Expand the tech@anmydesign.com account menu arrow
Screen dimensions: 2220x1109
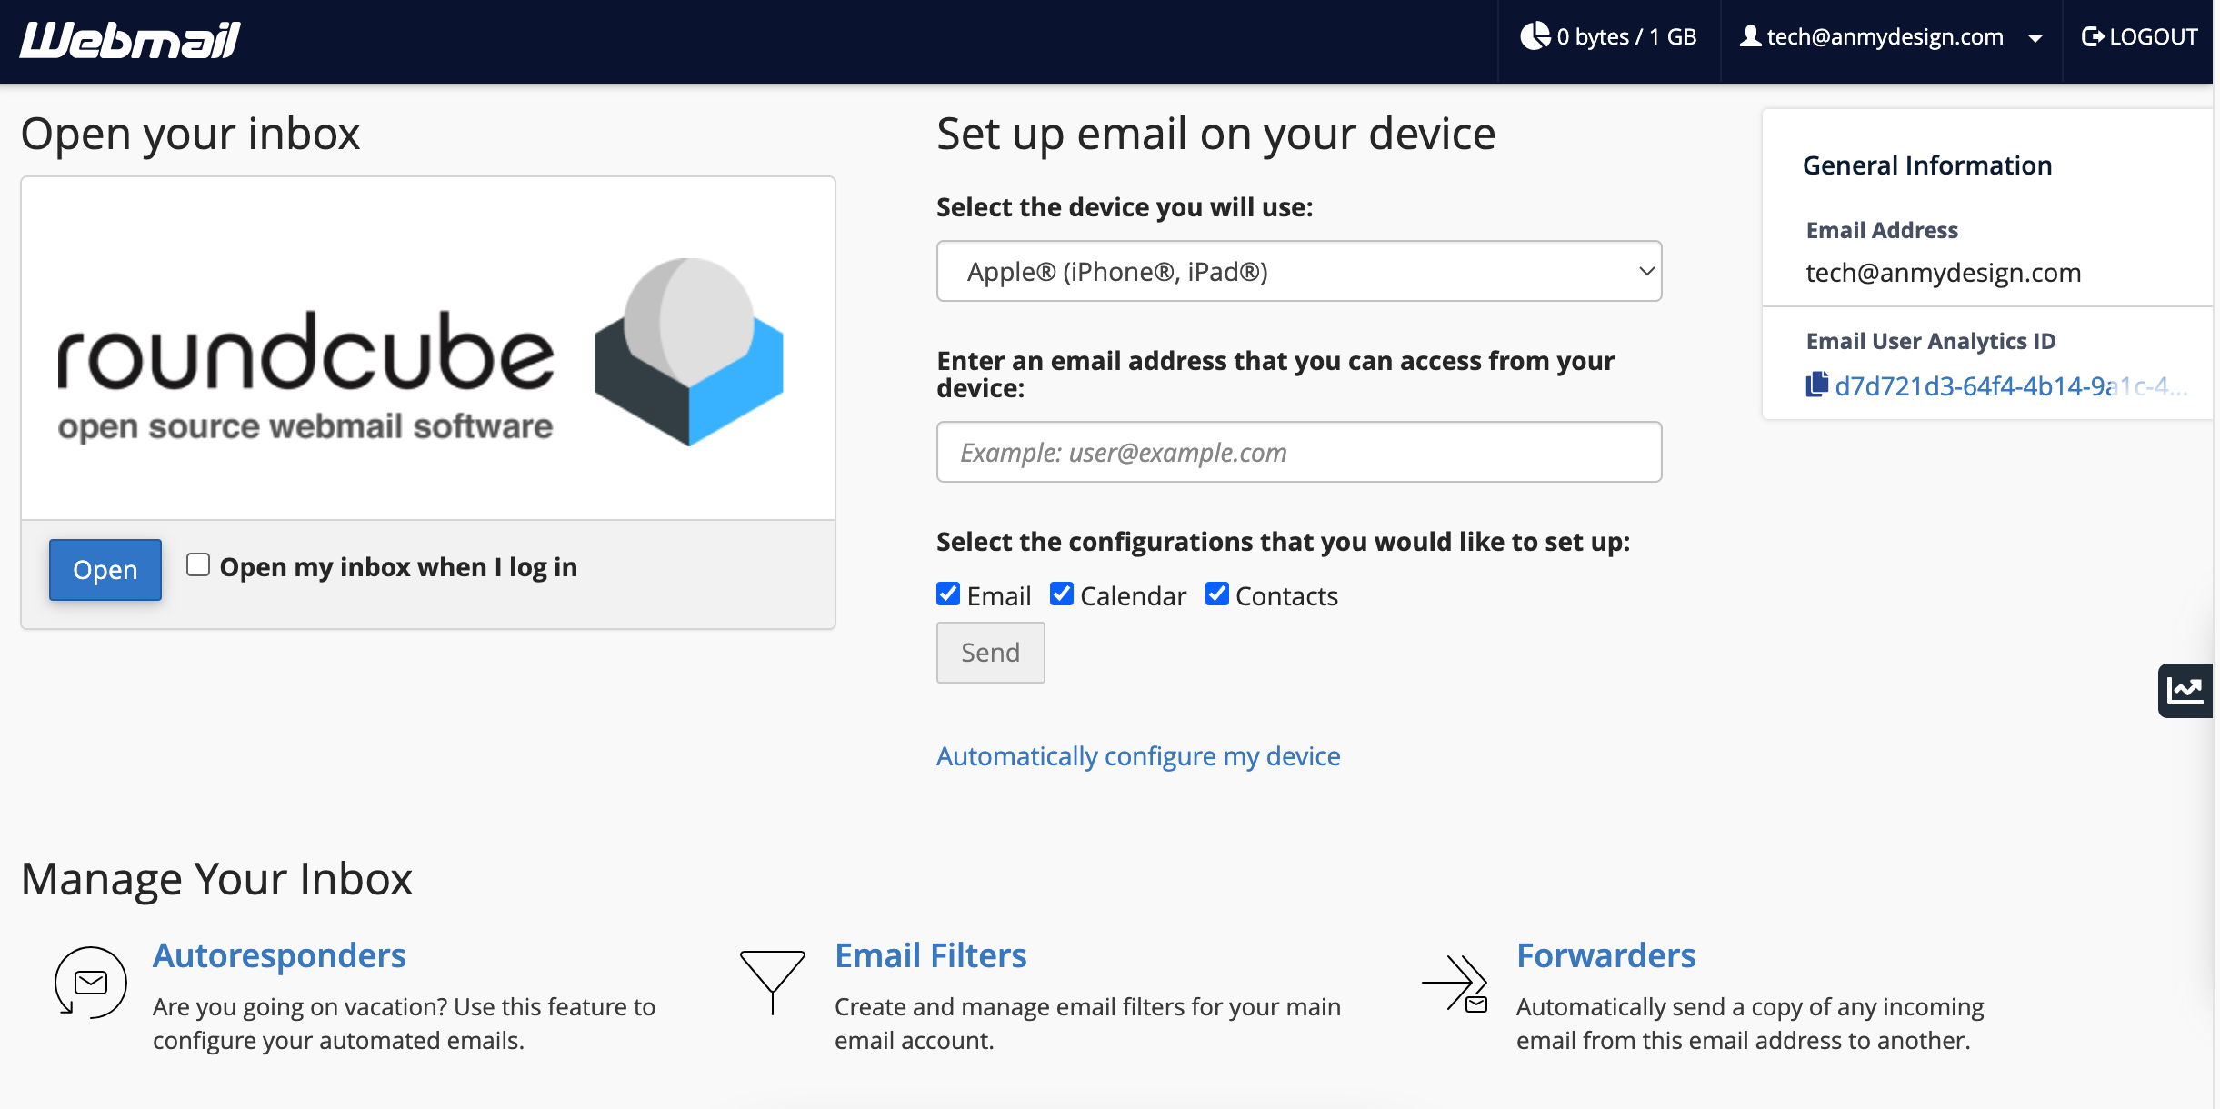[x=2035, y=38]
